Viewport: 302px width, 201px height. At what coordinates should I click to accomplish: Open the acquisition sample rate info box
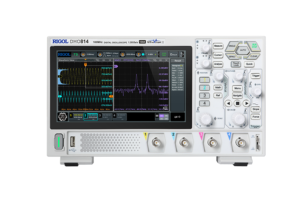[x=111, y=54]
